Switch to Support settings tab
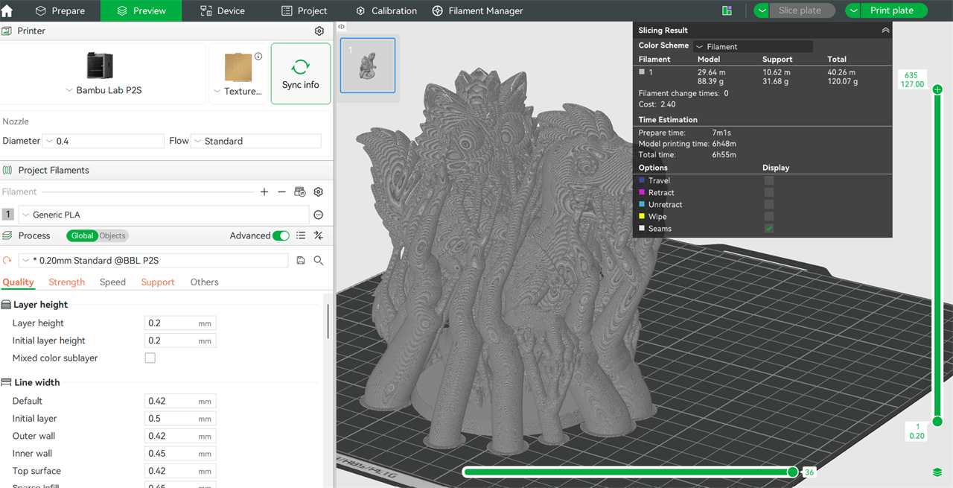The image size is (953, 488). 158,282
